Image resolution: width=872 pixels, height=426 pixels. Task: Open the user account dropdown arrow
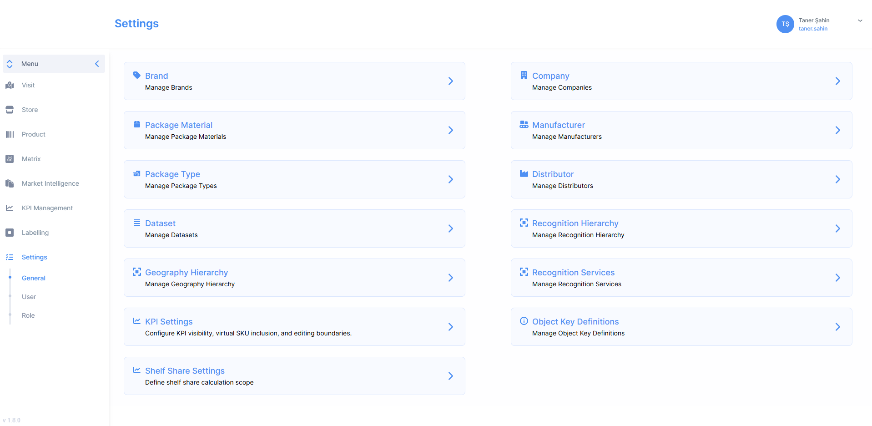coord(860,20)
